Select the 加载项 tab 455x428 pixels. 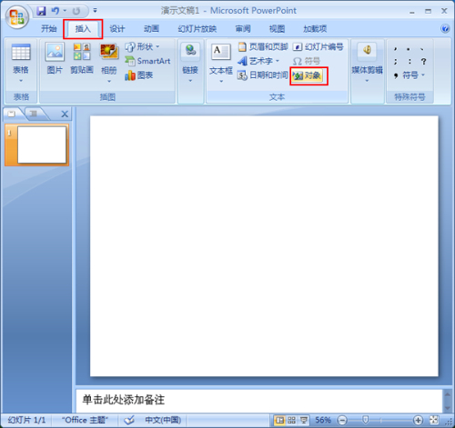[315, 29]
